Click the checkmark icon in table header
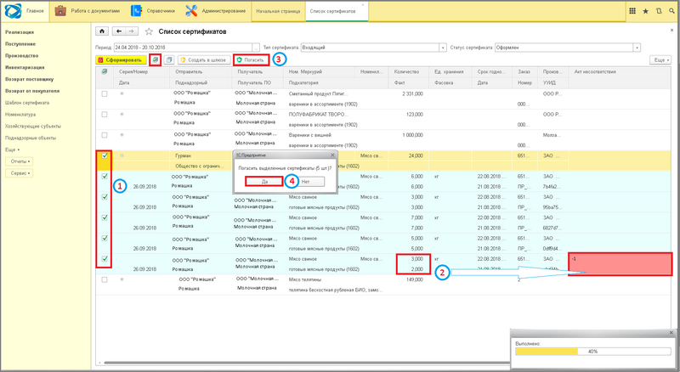 click(104, 71)
